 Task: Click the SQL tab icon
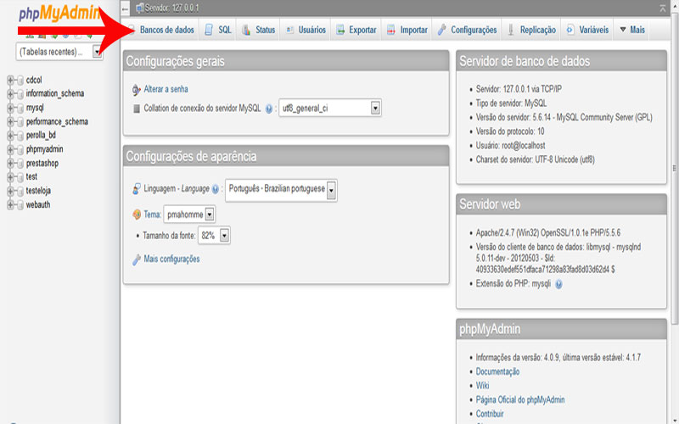(209, 30)
